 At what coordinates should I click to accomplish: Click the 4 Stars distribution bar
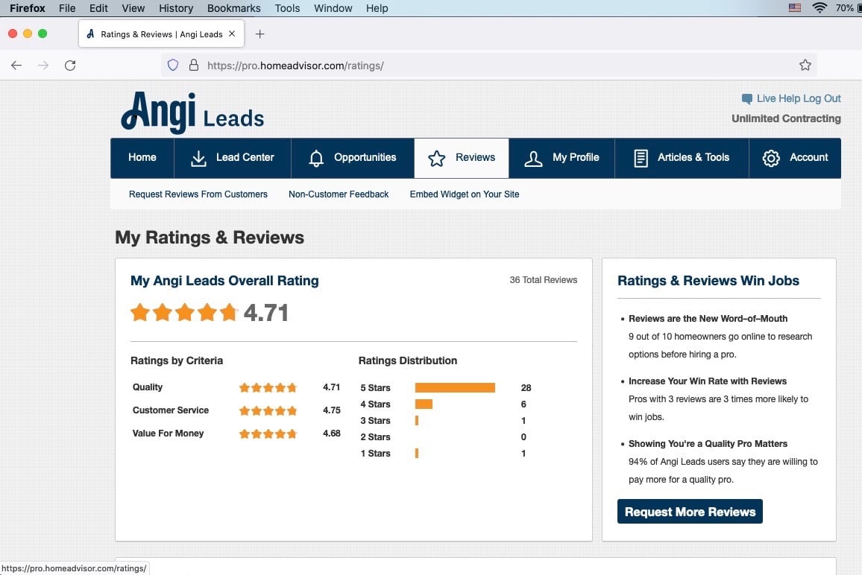[x=424, y=404]
